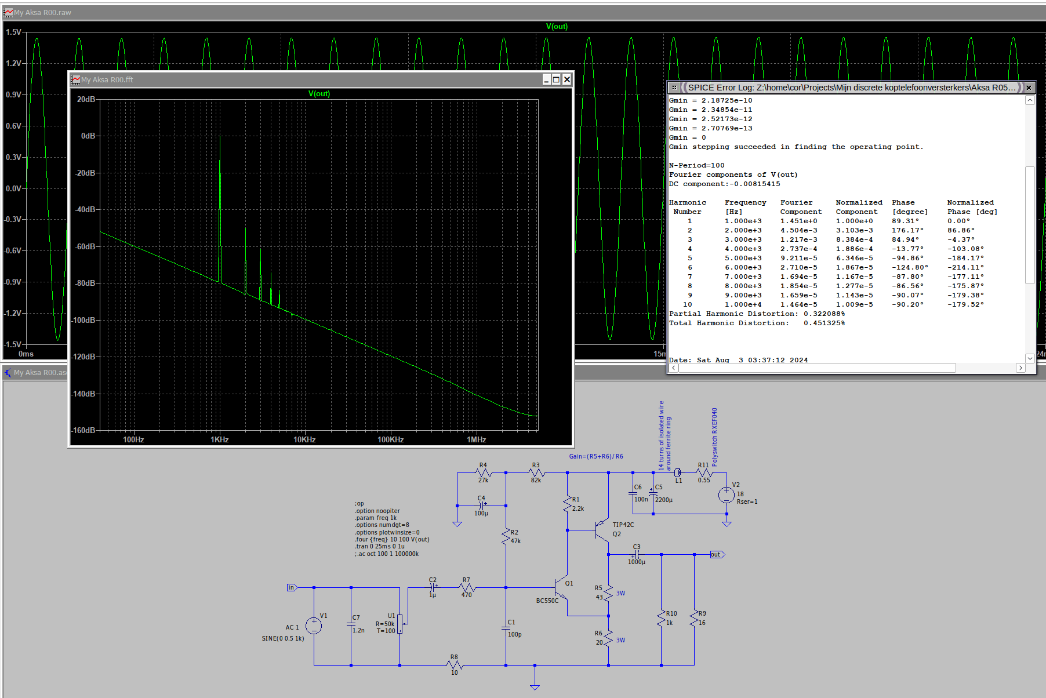Click the 0ms label on waveform time axis
Viewport: 1046px width, 698px height.
tap(26, 354)
